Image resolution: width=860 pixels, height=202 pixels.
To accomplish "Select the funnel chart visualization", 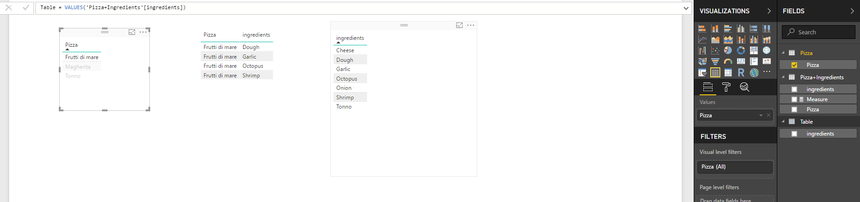I will pos(715,61).
